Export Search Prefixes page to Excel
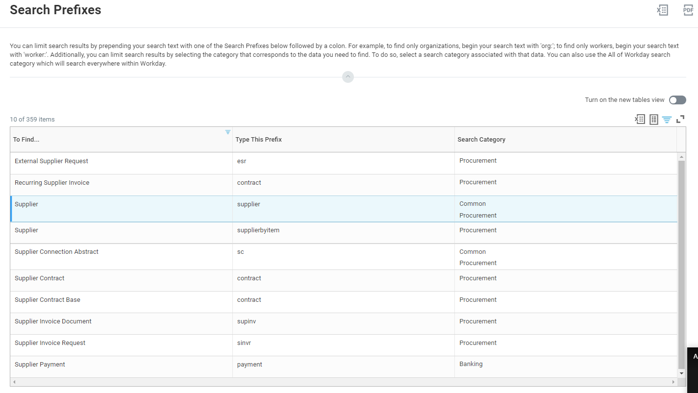The height and width of the screenshot is (393, 698). point(662,10)
